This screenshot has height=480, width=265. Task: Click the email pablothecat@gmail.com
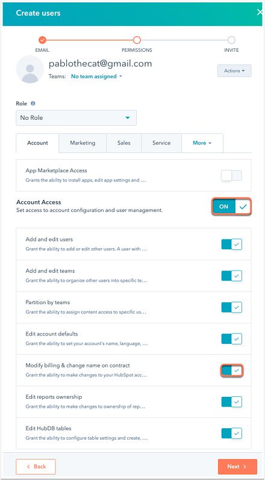point(101,64)
